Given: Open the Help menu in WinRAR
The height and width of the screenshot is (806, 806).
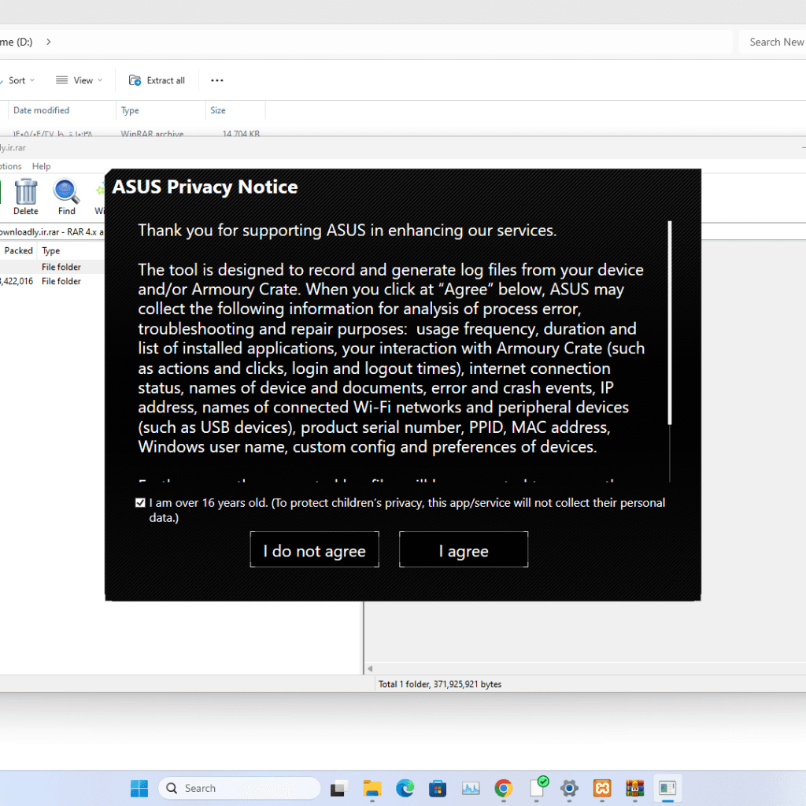Looking at the screenshot, I should point(41,167).
